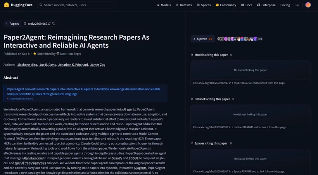This screenshot has width=318, height=175.
Task: Click the taesiri submitter avatar icon
Action: click(58, 54)
